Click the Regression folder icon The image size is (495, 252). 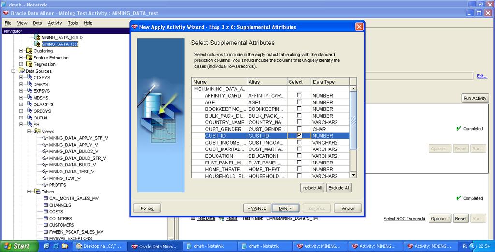pos(29,64)
